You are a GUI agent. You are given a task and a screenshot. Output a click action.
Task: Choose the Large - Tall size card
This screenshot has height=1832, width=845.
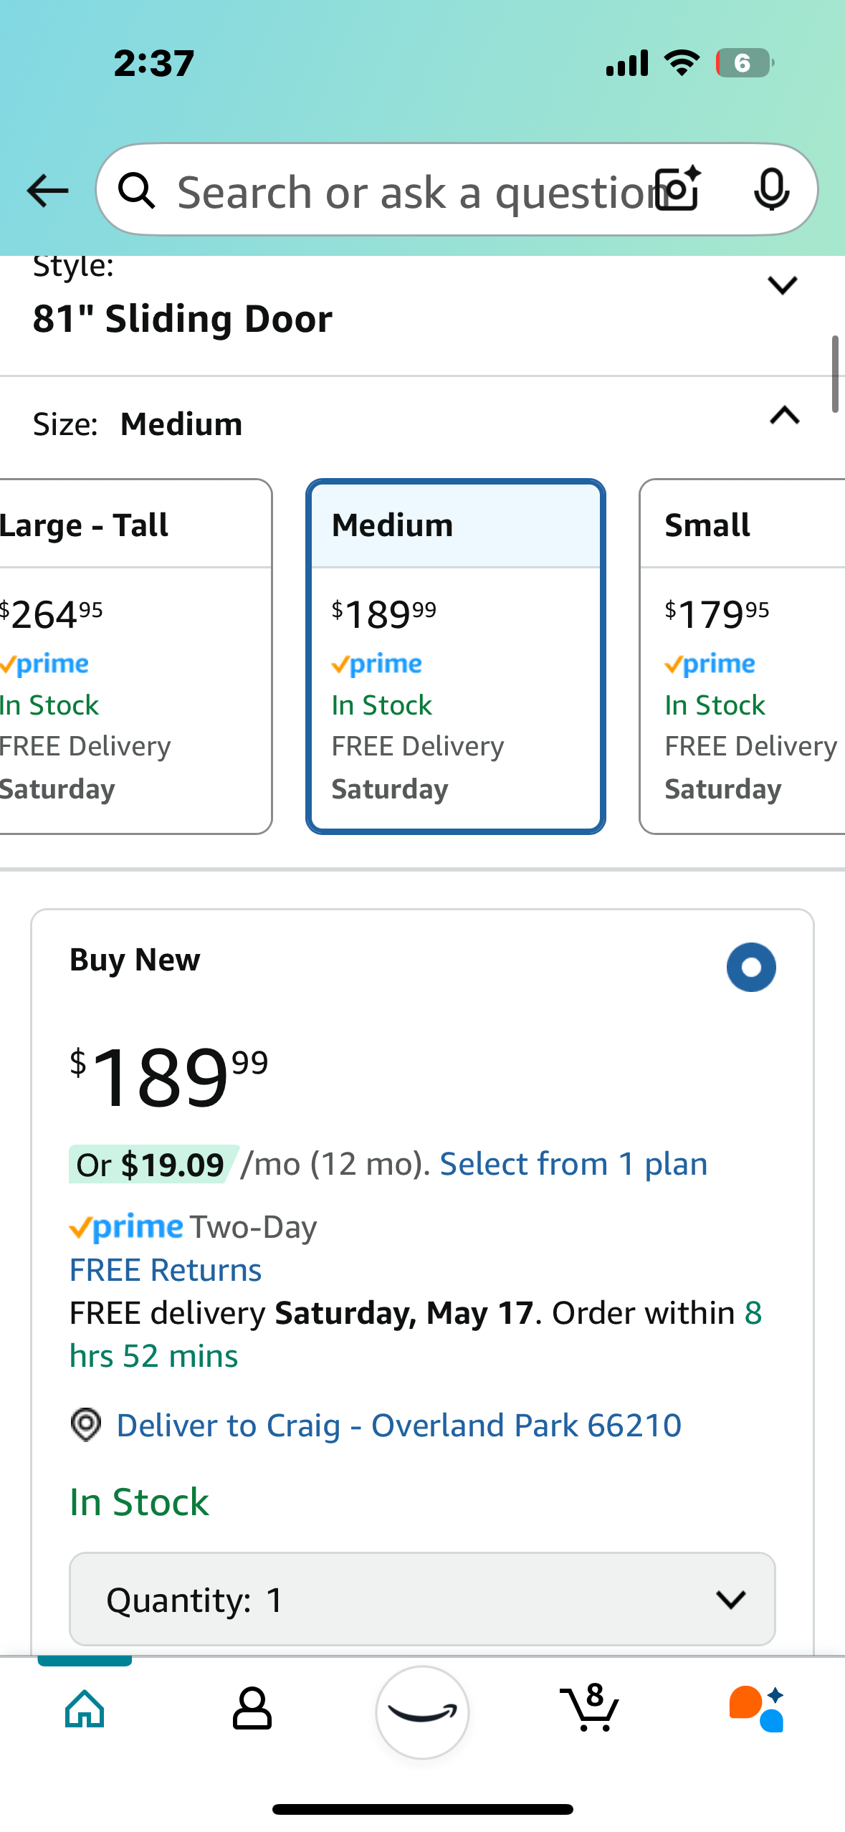[x=136, y=657]
